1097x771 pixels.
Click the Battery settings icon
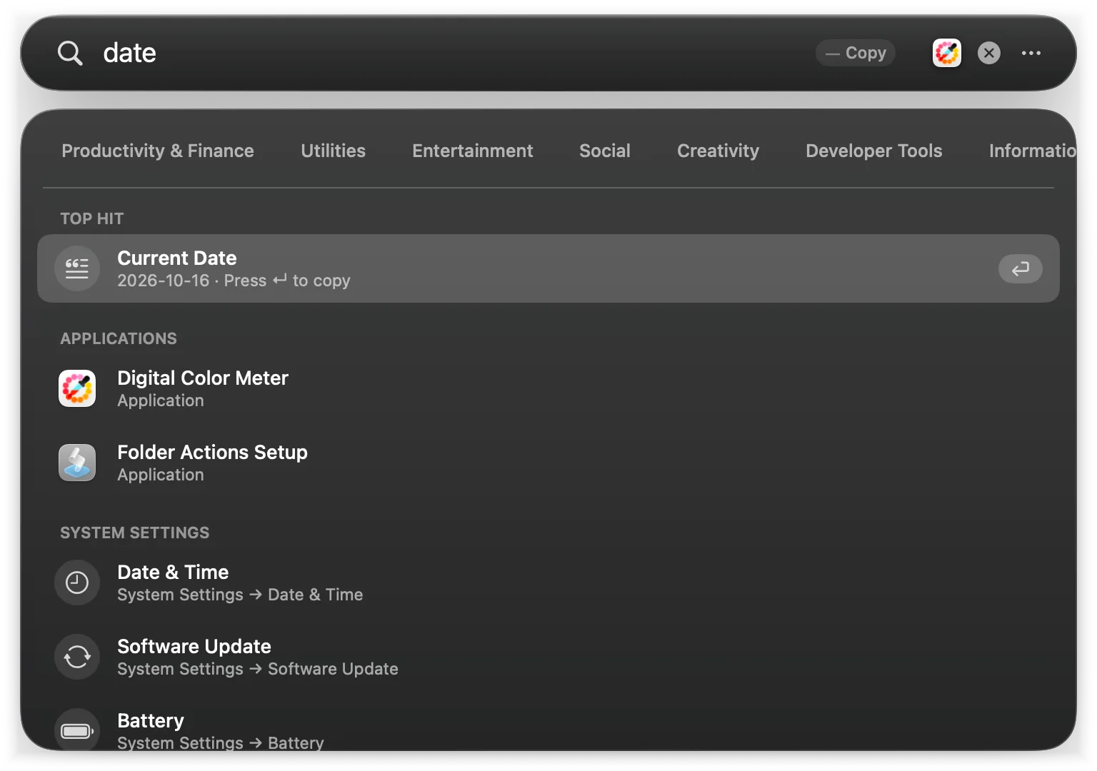pyautogui.click(x=77, y=730)
